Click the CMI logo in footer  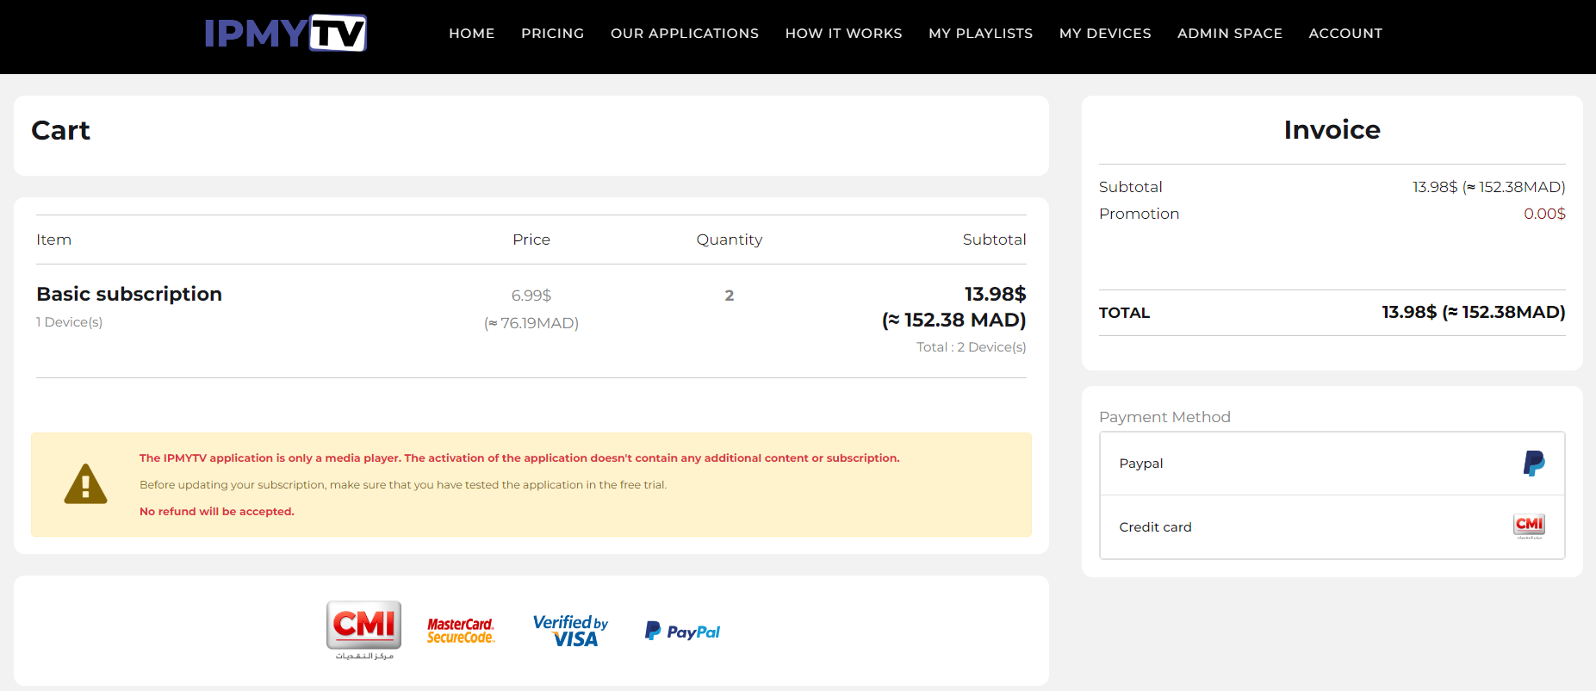tap(363, 631)
